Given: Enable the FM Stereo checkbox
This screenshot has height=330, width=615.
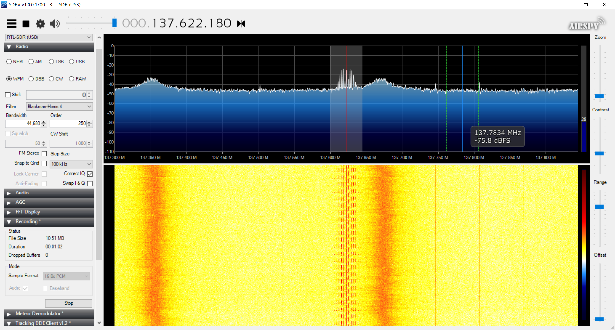Looking at the screenshot, I should [44, 154].
